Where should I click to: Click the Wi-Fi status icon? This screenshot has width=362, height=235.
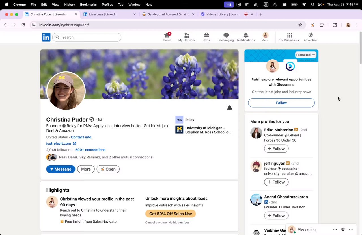(304, 5)
